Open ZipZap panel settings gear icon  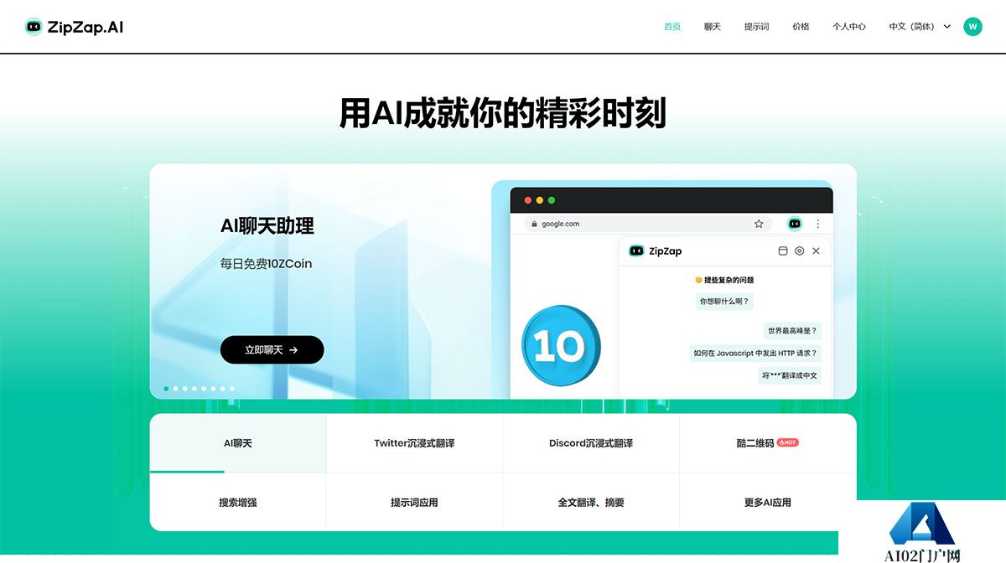(x=800, y=251)
